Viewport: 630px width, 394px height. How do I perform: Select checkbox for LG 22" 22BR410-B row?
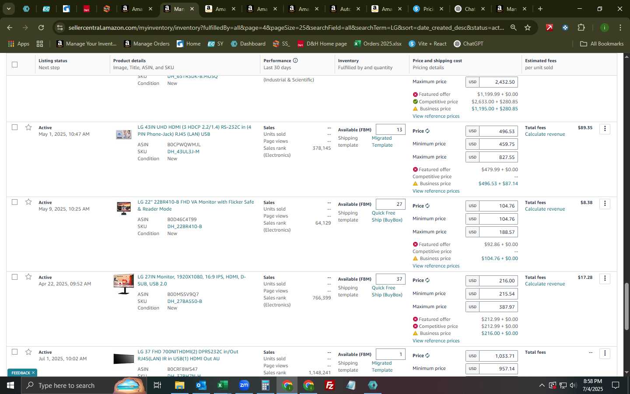point(14,202)
